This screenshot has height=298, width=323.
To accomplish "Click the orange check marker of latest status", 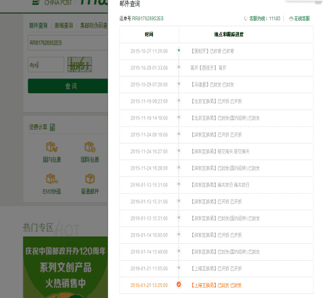I will point(179,284).
